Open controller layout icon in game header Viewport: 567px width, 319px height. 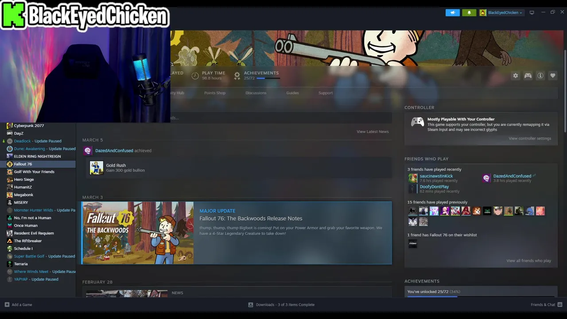528,76
